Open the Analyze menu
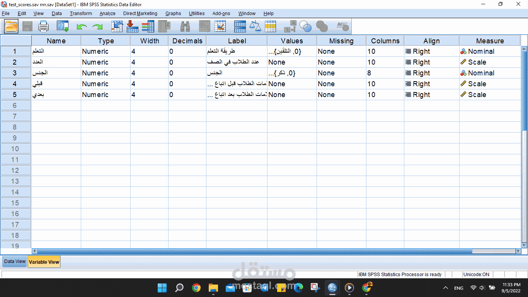528x297 pixels. click(x=107, y=13)
